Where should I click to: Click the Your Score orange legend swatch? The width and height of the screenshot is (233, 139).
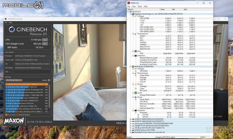tap(6, 115)
